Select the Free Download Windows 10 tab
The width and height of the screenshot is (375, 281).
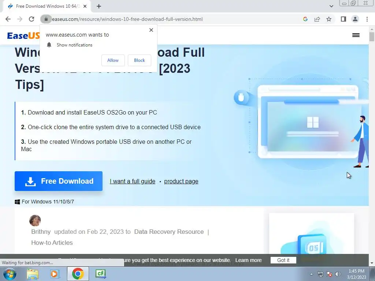click(x=47, y=6)
